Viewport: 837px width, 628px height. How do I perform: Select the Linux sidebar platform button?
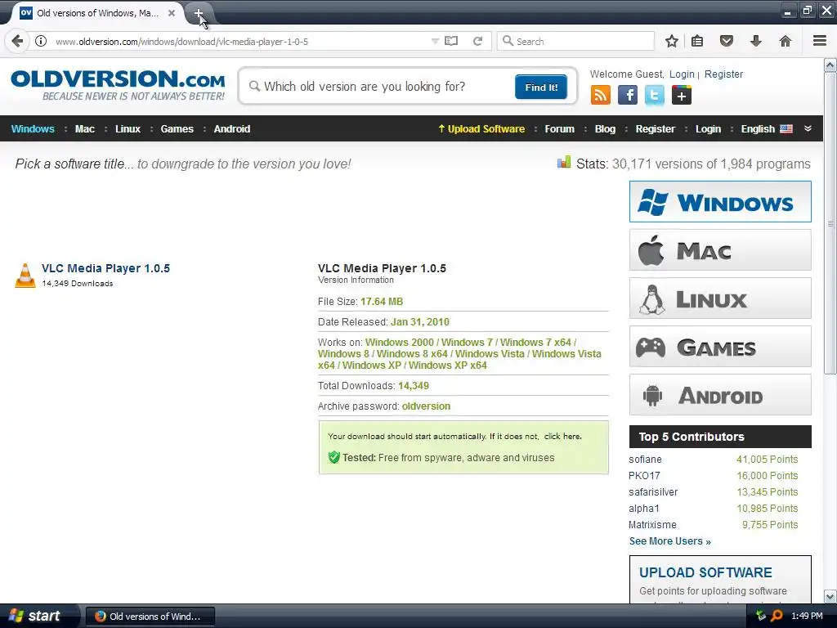click(720, 298)
